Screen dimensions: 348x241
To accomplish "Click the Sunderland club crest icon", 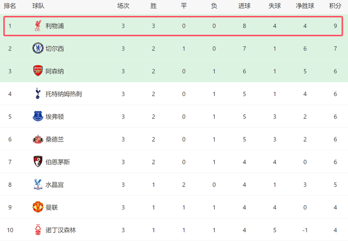I will [37, 139].
